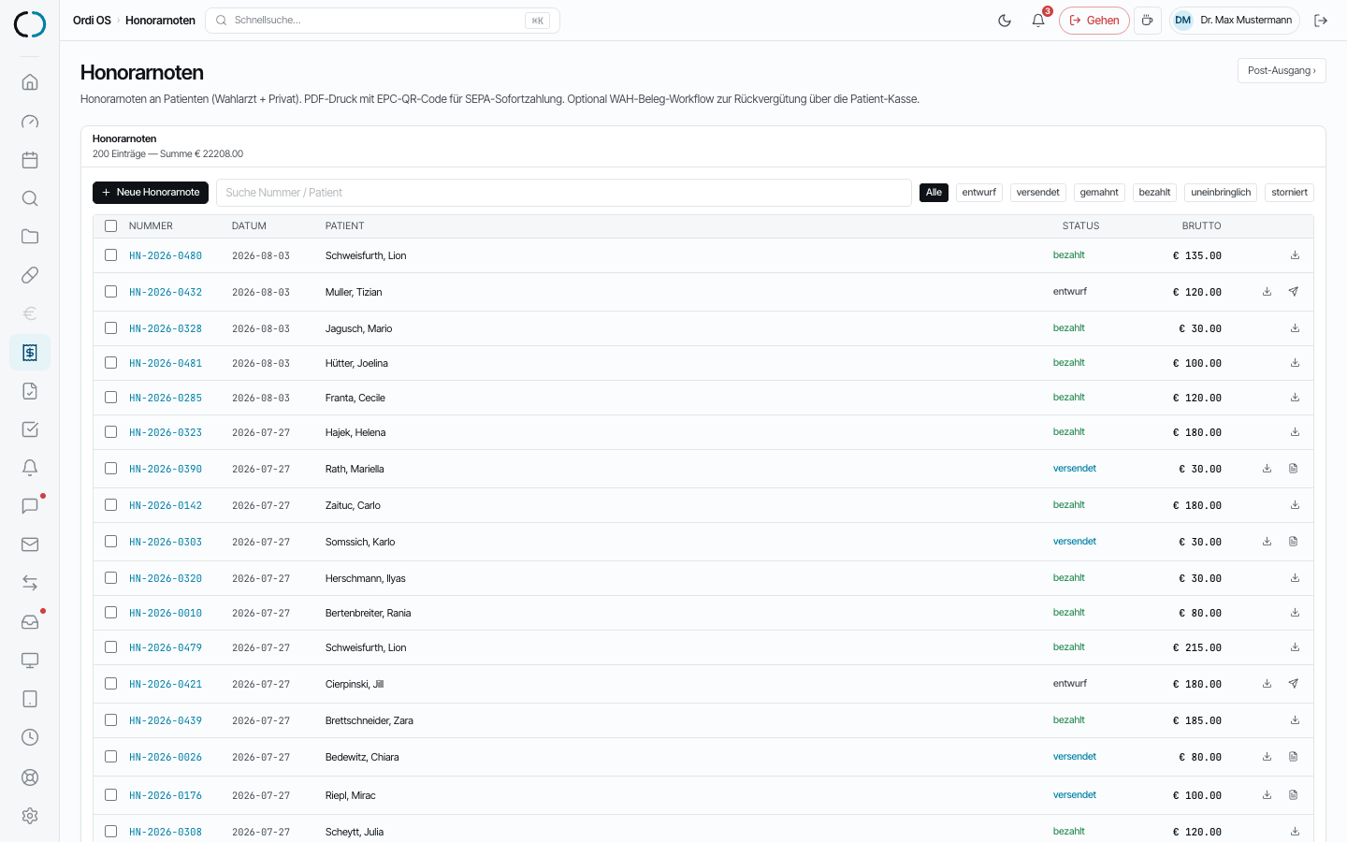Open the dashboard gauge icon in sidebar
1347x842 pixels.
[x=30, y=122]
